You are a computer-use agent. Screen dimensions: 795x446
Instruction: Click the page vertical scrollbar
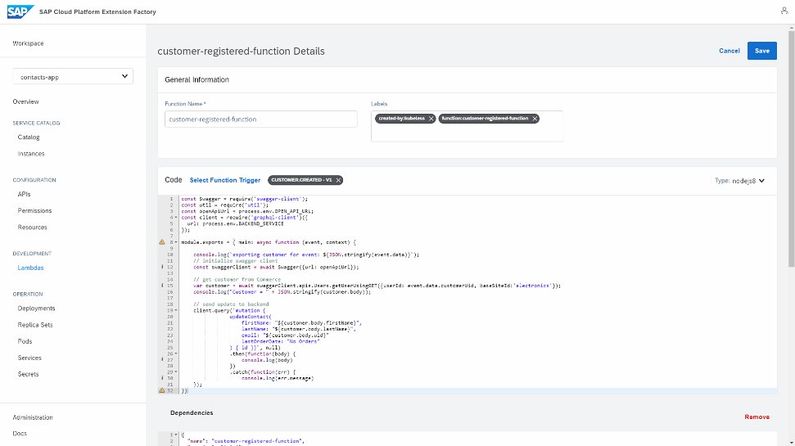pyautogui.click(x=791, y=147)
